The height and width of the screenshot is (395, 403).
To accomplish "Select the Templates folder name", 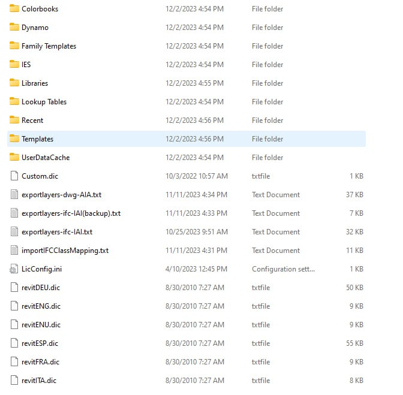I will (x=38, y=139).
